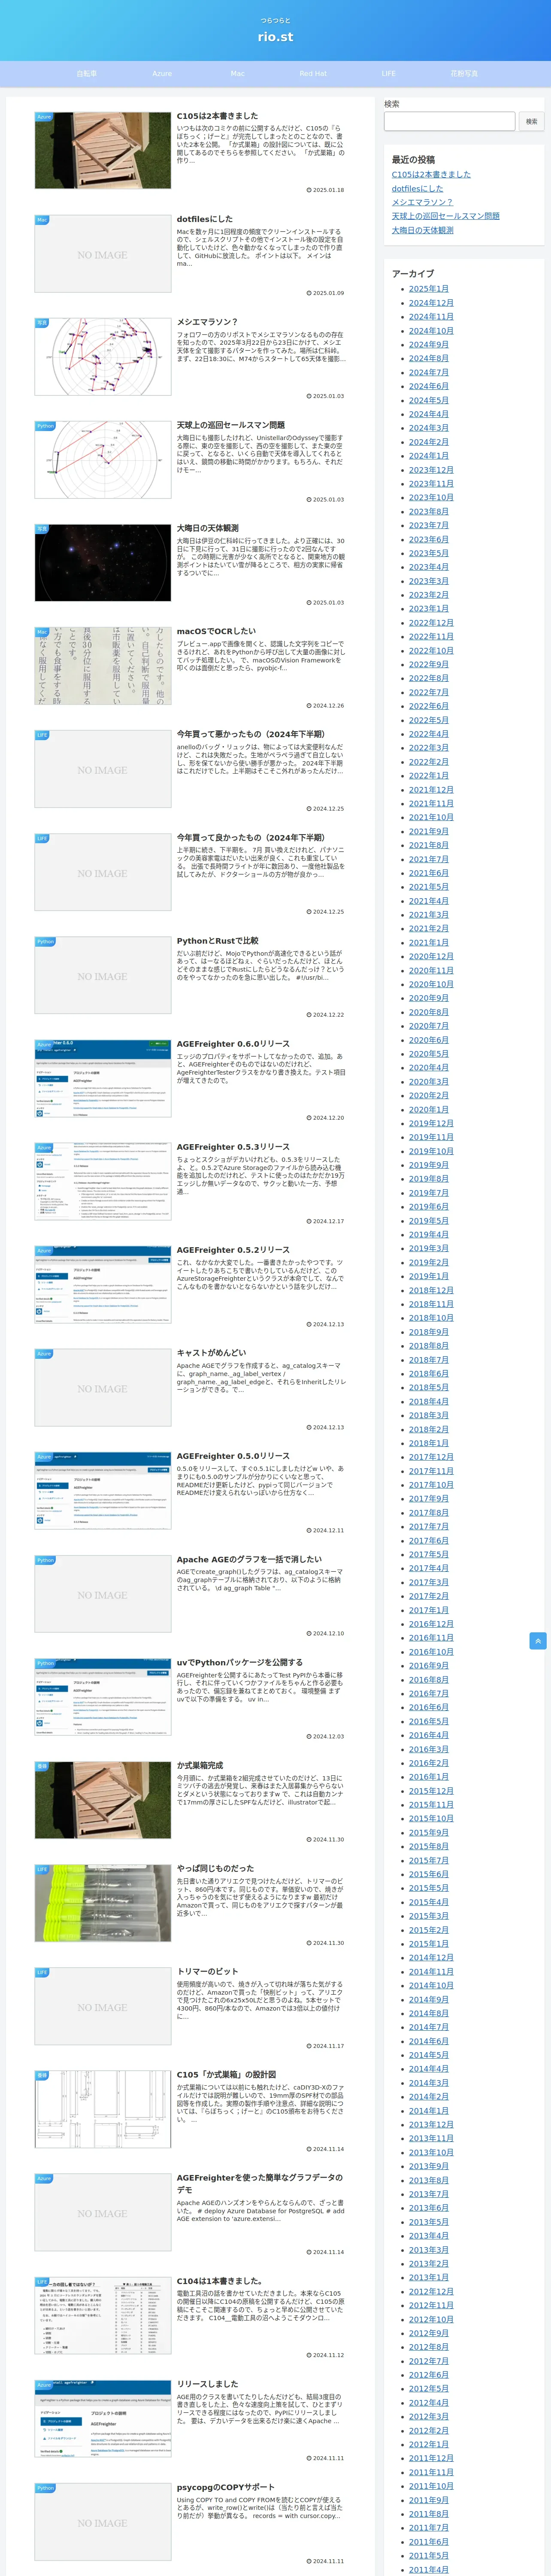Click Azure tag on キャストがめんどい thumbnail
The width and height of the screenshot is (551, 2576).
pos(44,1354)
